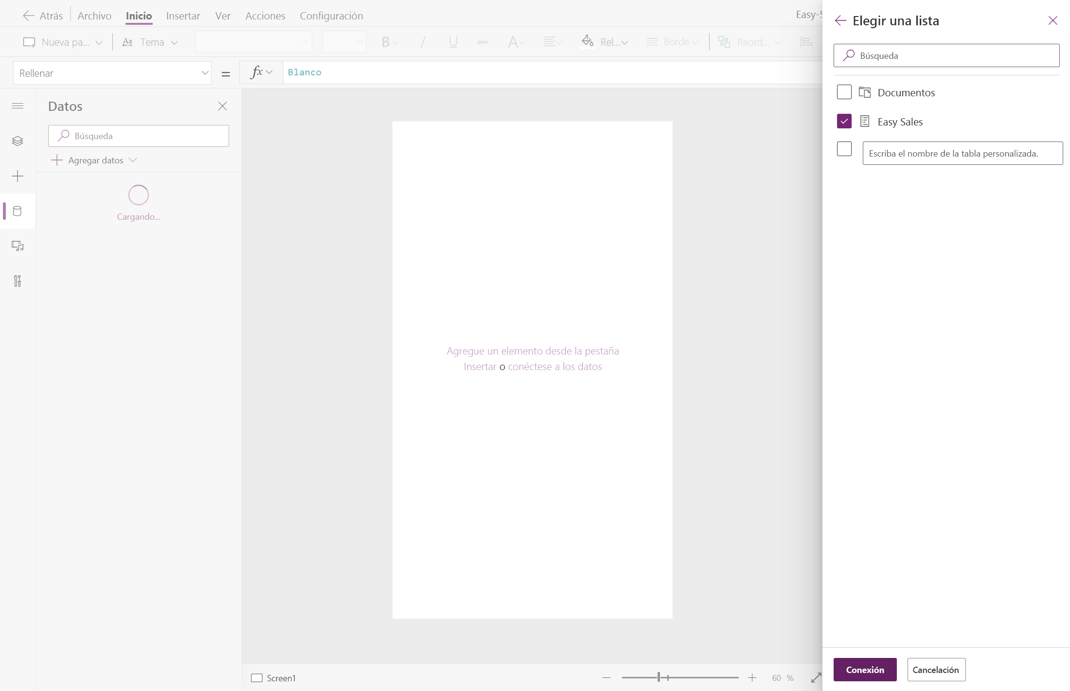The image size is (1070, 691).
Task: Click the custom table name input field
Action: [x=962, y=153]
